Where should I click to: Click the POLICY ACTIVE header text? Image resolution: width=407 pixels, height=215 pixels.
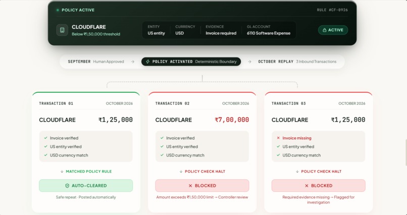tap(78, 10)
